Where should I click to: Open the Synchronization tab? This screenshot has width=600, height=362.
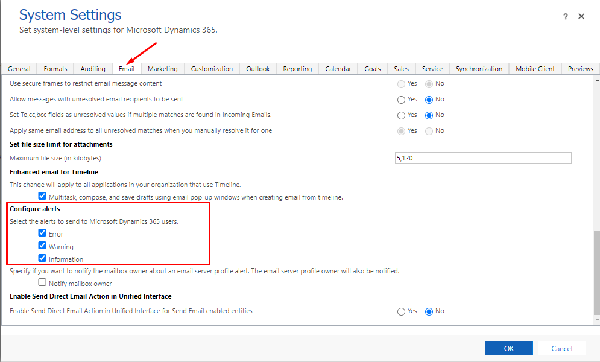tap(478, 68)
